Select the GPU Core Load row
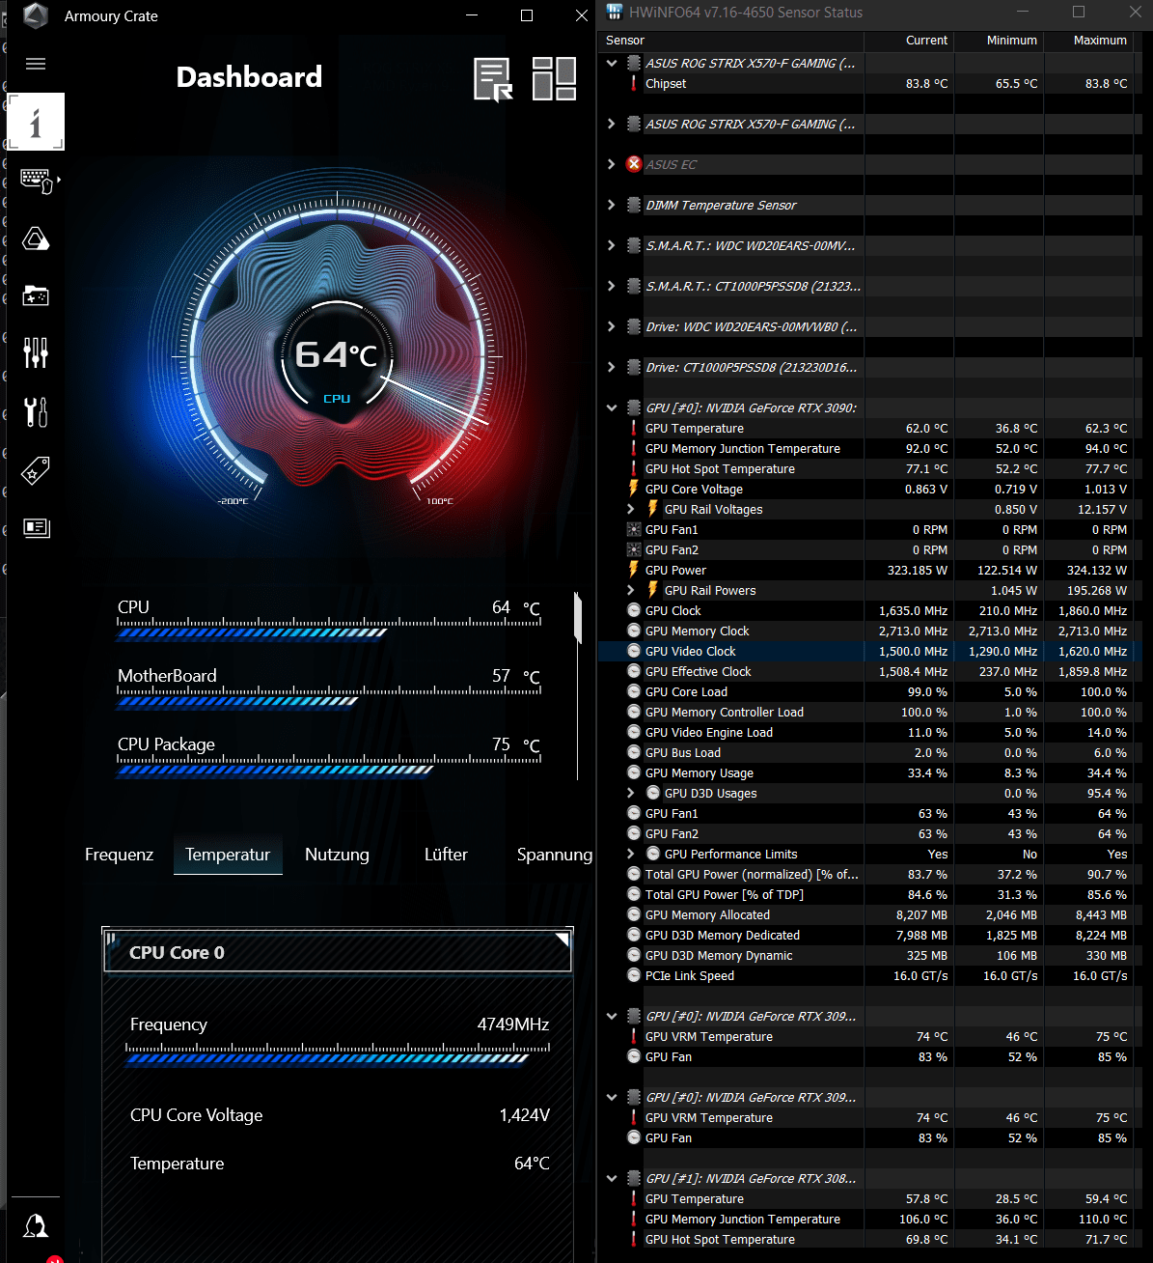1153x1263 pixels. (x=869, y=691)
